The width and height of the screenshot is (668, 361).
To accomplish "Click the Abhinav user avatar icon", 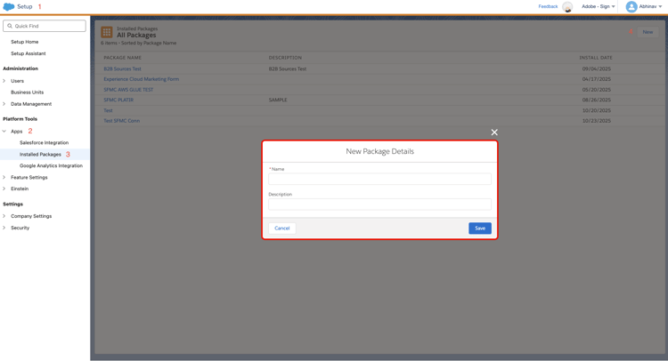I will pos(631,7).
